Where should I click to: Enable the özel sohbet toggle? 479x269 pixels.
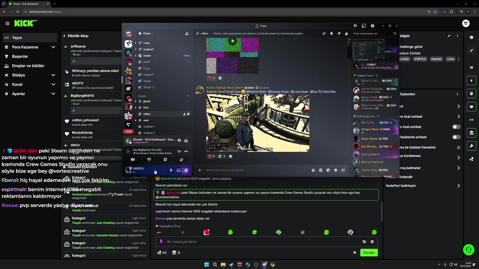[456, 127]
